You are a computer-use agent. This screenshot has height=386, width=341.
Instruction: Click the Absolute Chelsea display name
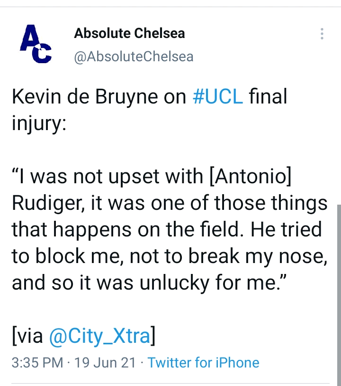click(x=129, y=33)
